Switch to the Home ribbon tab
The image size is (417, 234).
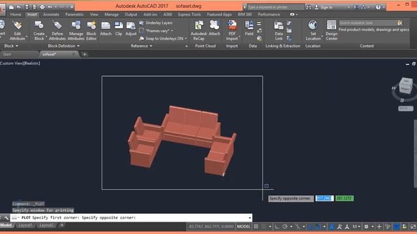[x=16, y=14]
